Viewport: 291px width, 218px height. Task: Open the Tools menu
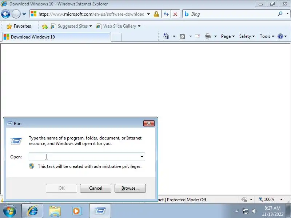click(267, 36)
